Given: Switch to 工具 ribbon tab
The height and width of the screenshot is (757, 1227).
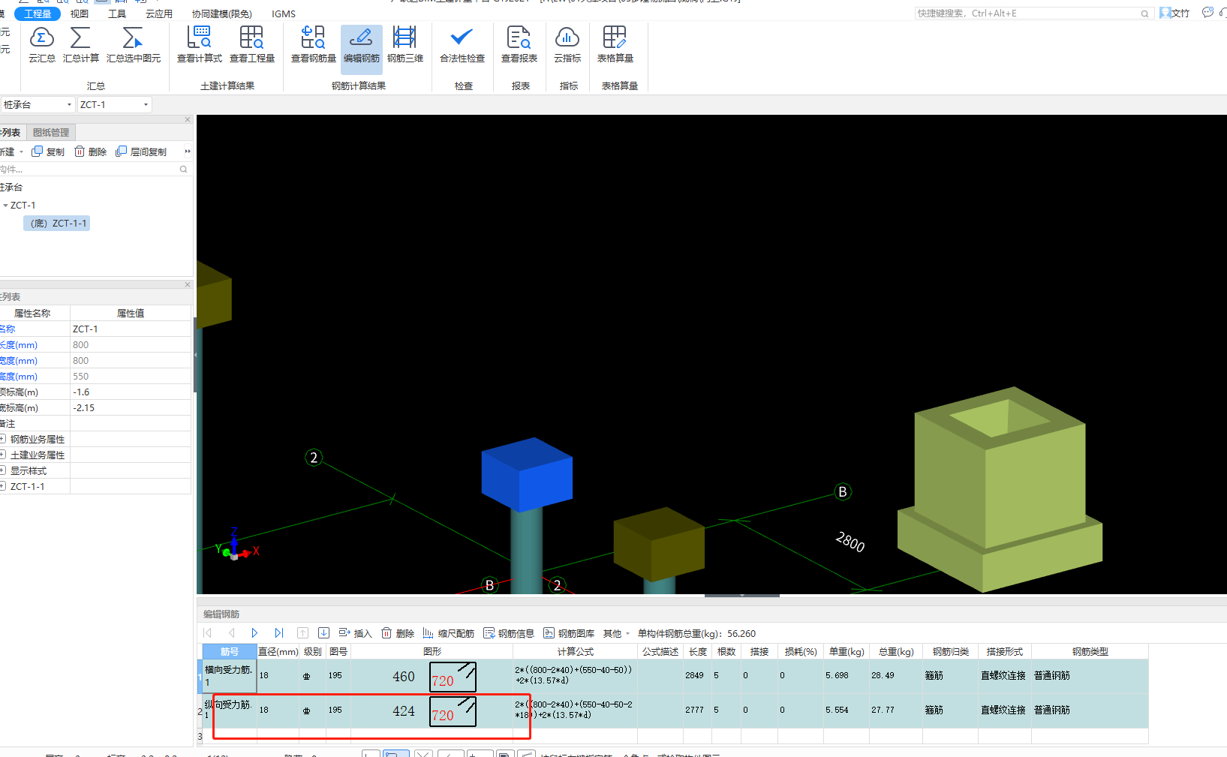Looking at the screenshot, I should (x=117, y=14).
